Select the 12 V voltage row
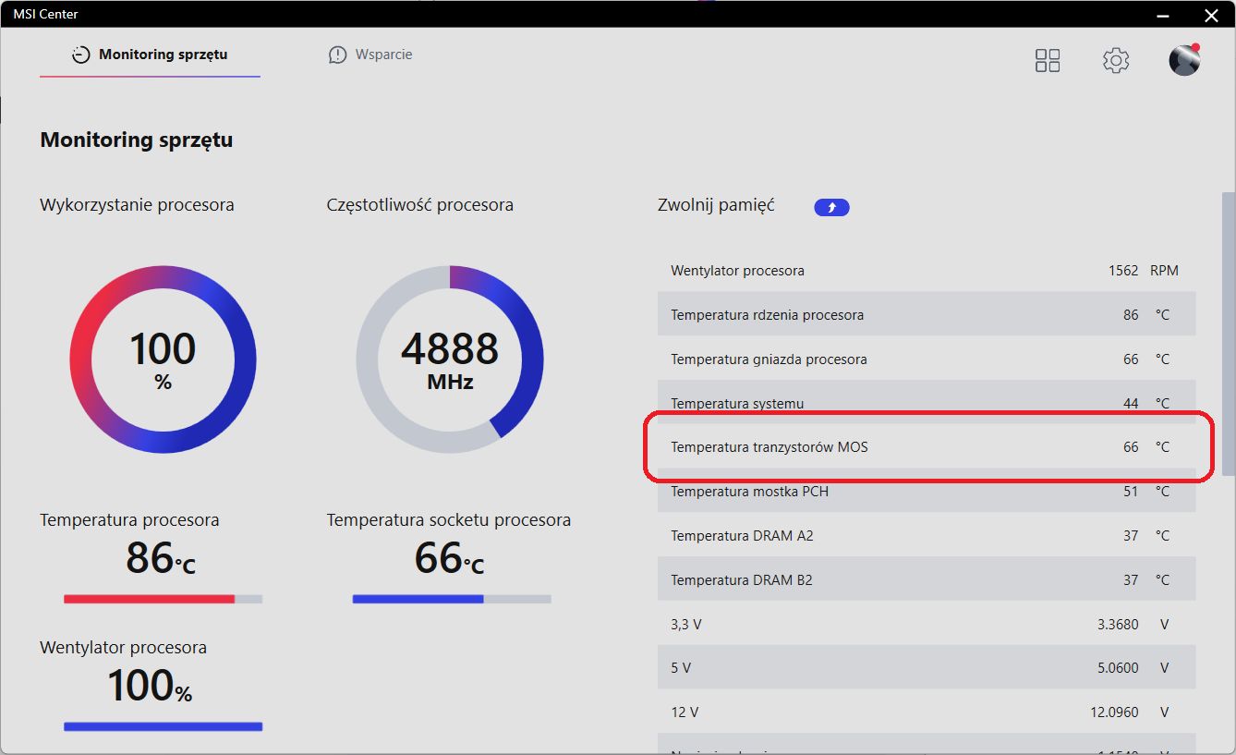This screenshot has height=755, width=1236. [x=927, y=712]
